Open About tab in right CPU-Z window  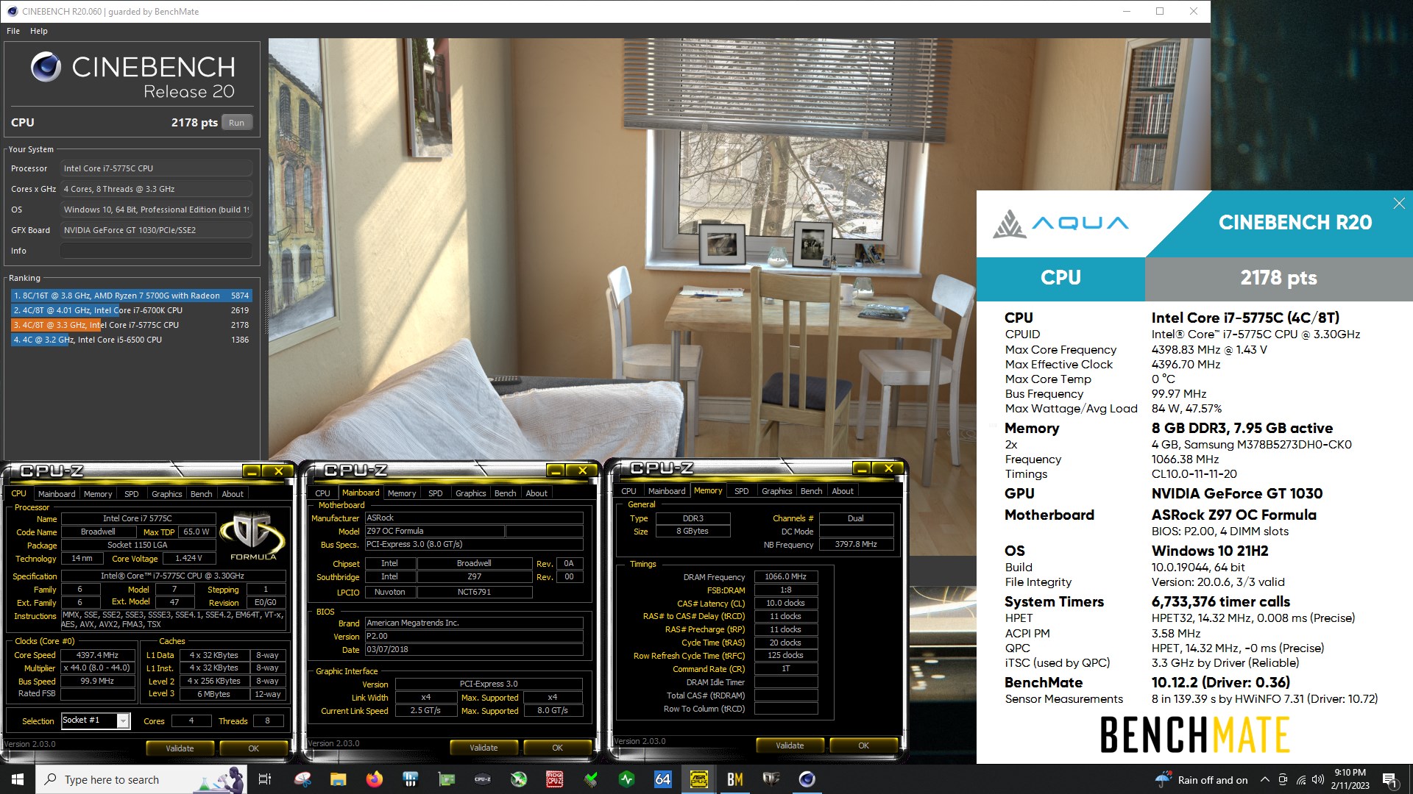click(x=843, y=491)
